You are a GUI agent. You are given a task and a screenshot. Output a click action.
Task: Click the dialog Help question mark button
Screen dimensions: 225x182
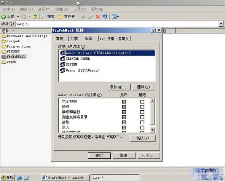[153, 30]
